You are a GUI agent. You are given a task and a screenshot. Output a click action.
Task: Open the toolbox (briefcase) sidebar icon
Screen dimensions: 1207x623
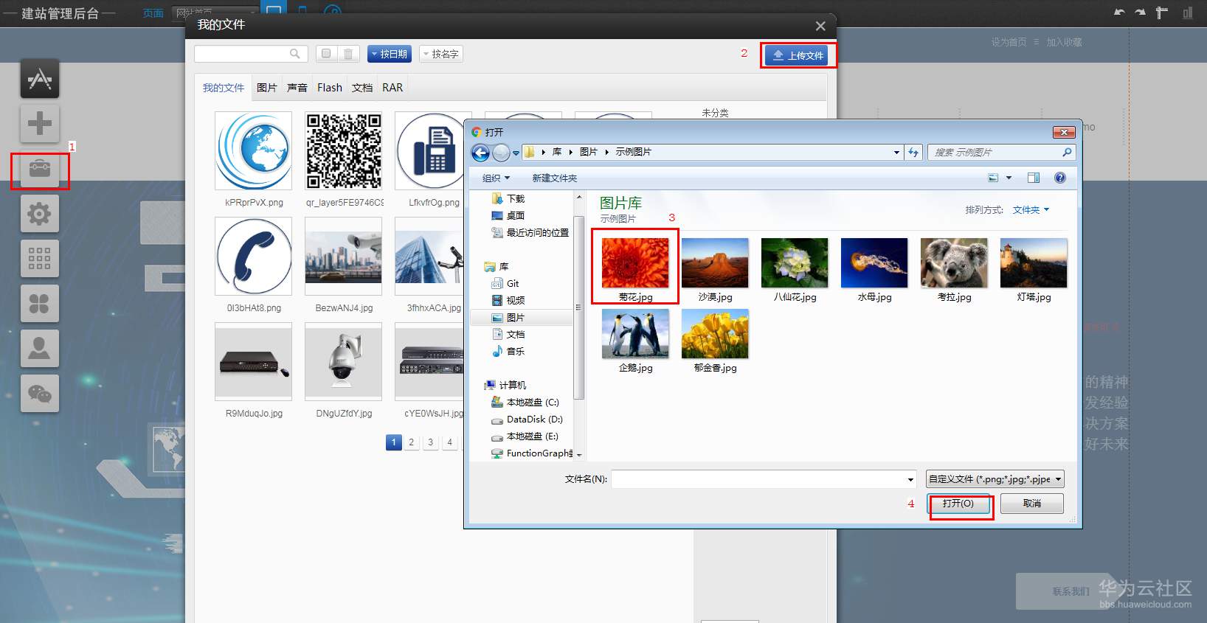pyautogui.click(x=40, y=169)
